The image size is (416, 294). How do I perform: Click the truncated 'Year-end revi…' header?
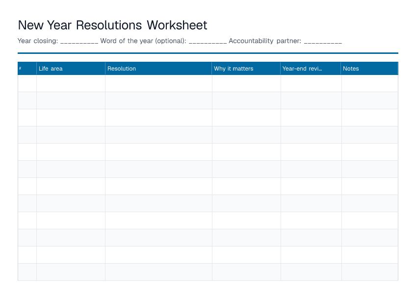point(311,69)
